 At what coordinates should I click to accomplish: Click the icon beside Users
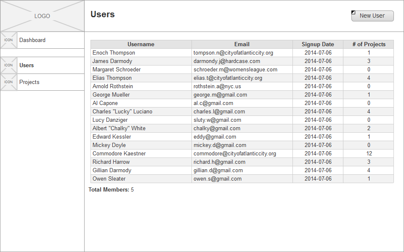(9, 66)
